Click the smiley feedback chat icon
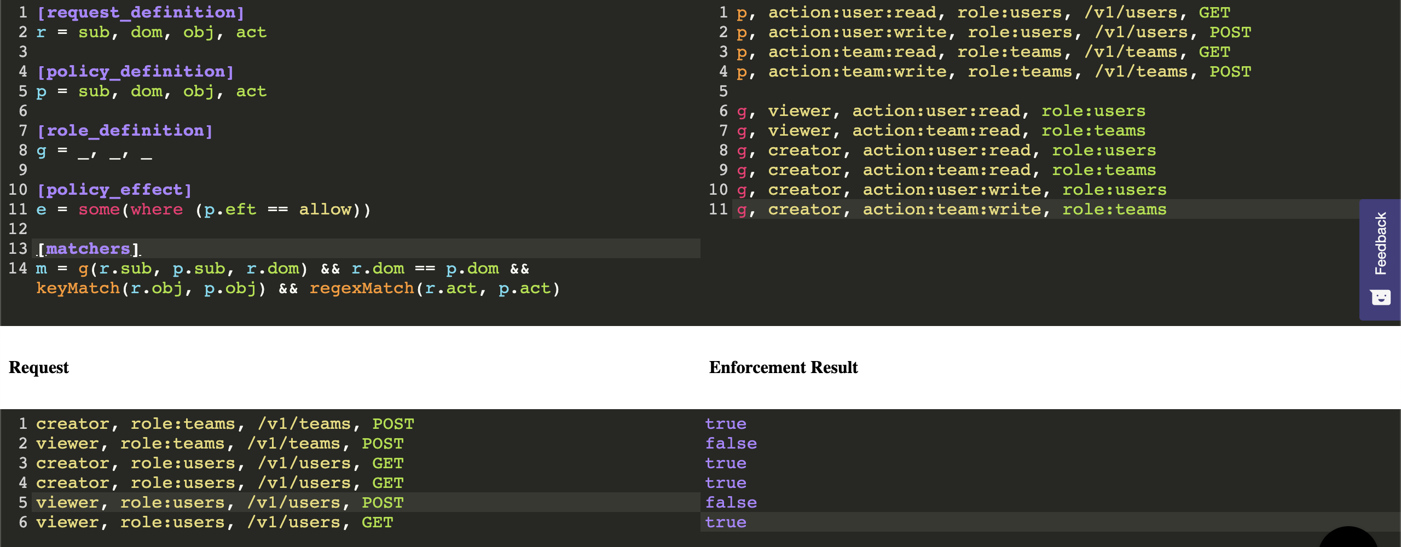1401x547 pixels. (x=1381, y=297)
